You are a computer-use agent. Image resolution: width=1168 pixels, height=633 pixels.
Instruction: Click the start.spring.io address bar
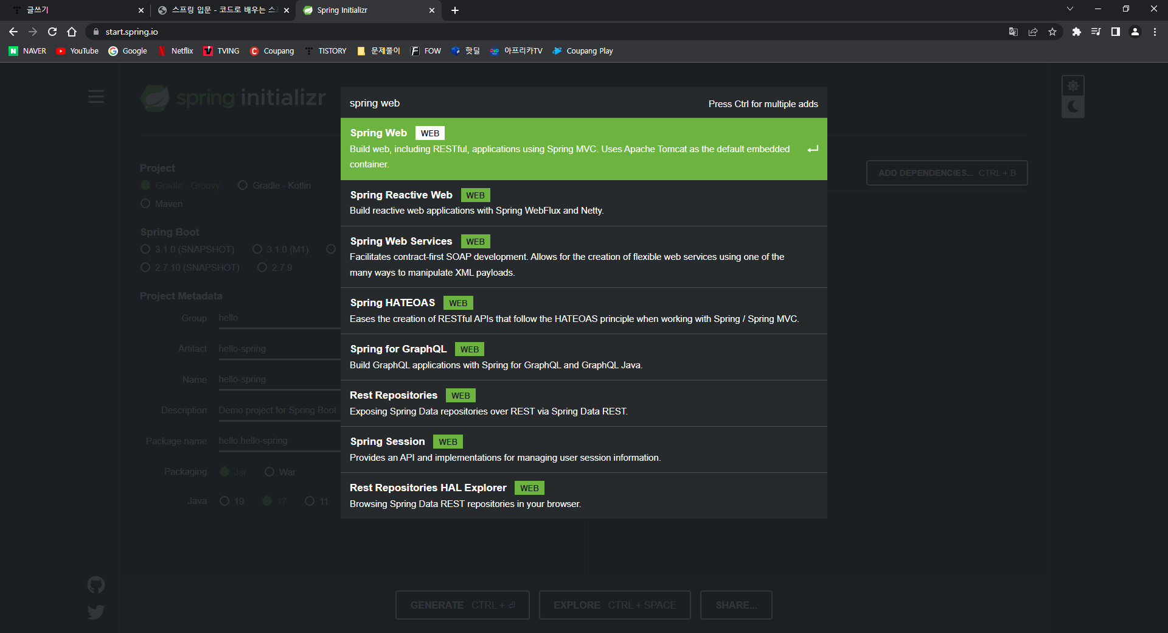[x=547, y=32]
